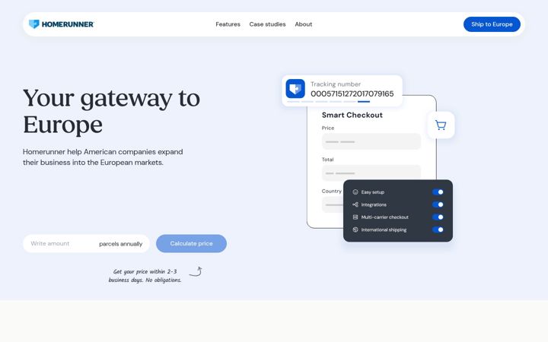Click the Calculate price button

pyautogui.click(x=191, y=244)
